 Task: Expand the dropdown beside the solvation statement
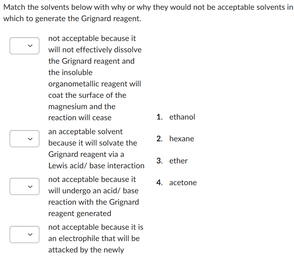pyautogui.click(x=24, y=139)
